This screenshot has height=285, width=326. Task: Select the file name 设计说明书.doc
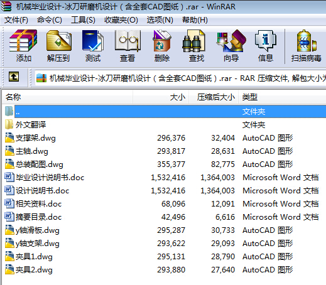point(42,191)
